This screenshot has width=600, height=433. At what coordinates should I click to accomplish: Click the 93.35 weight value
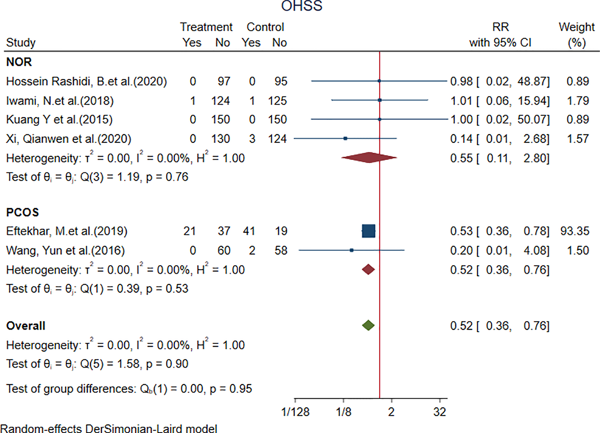[575, 231]
